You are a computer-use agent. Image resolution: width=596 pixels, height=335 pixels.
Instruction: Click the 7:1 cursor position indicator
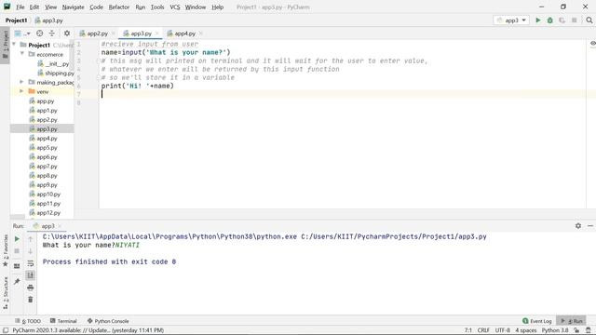[467, 330]
